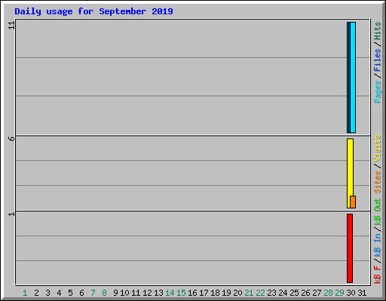Viewport: 386px width, 301px height.
Task: Click day 10 on the x-axis
Action: (x=124, y=293)
